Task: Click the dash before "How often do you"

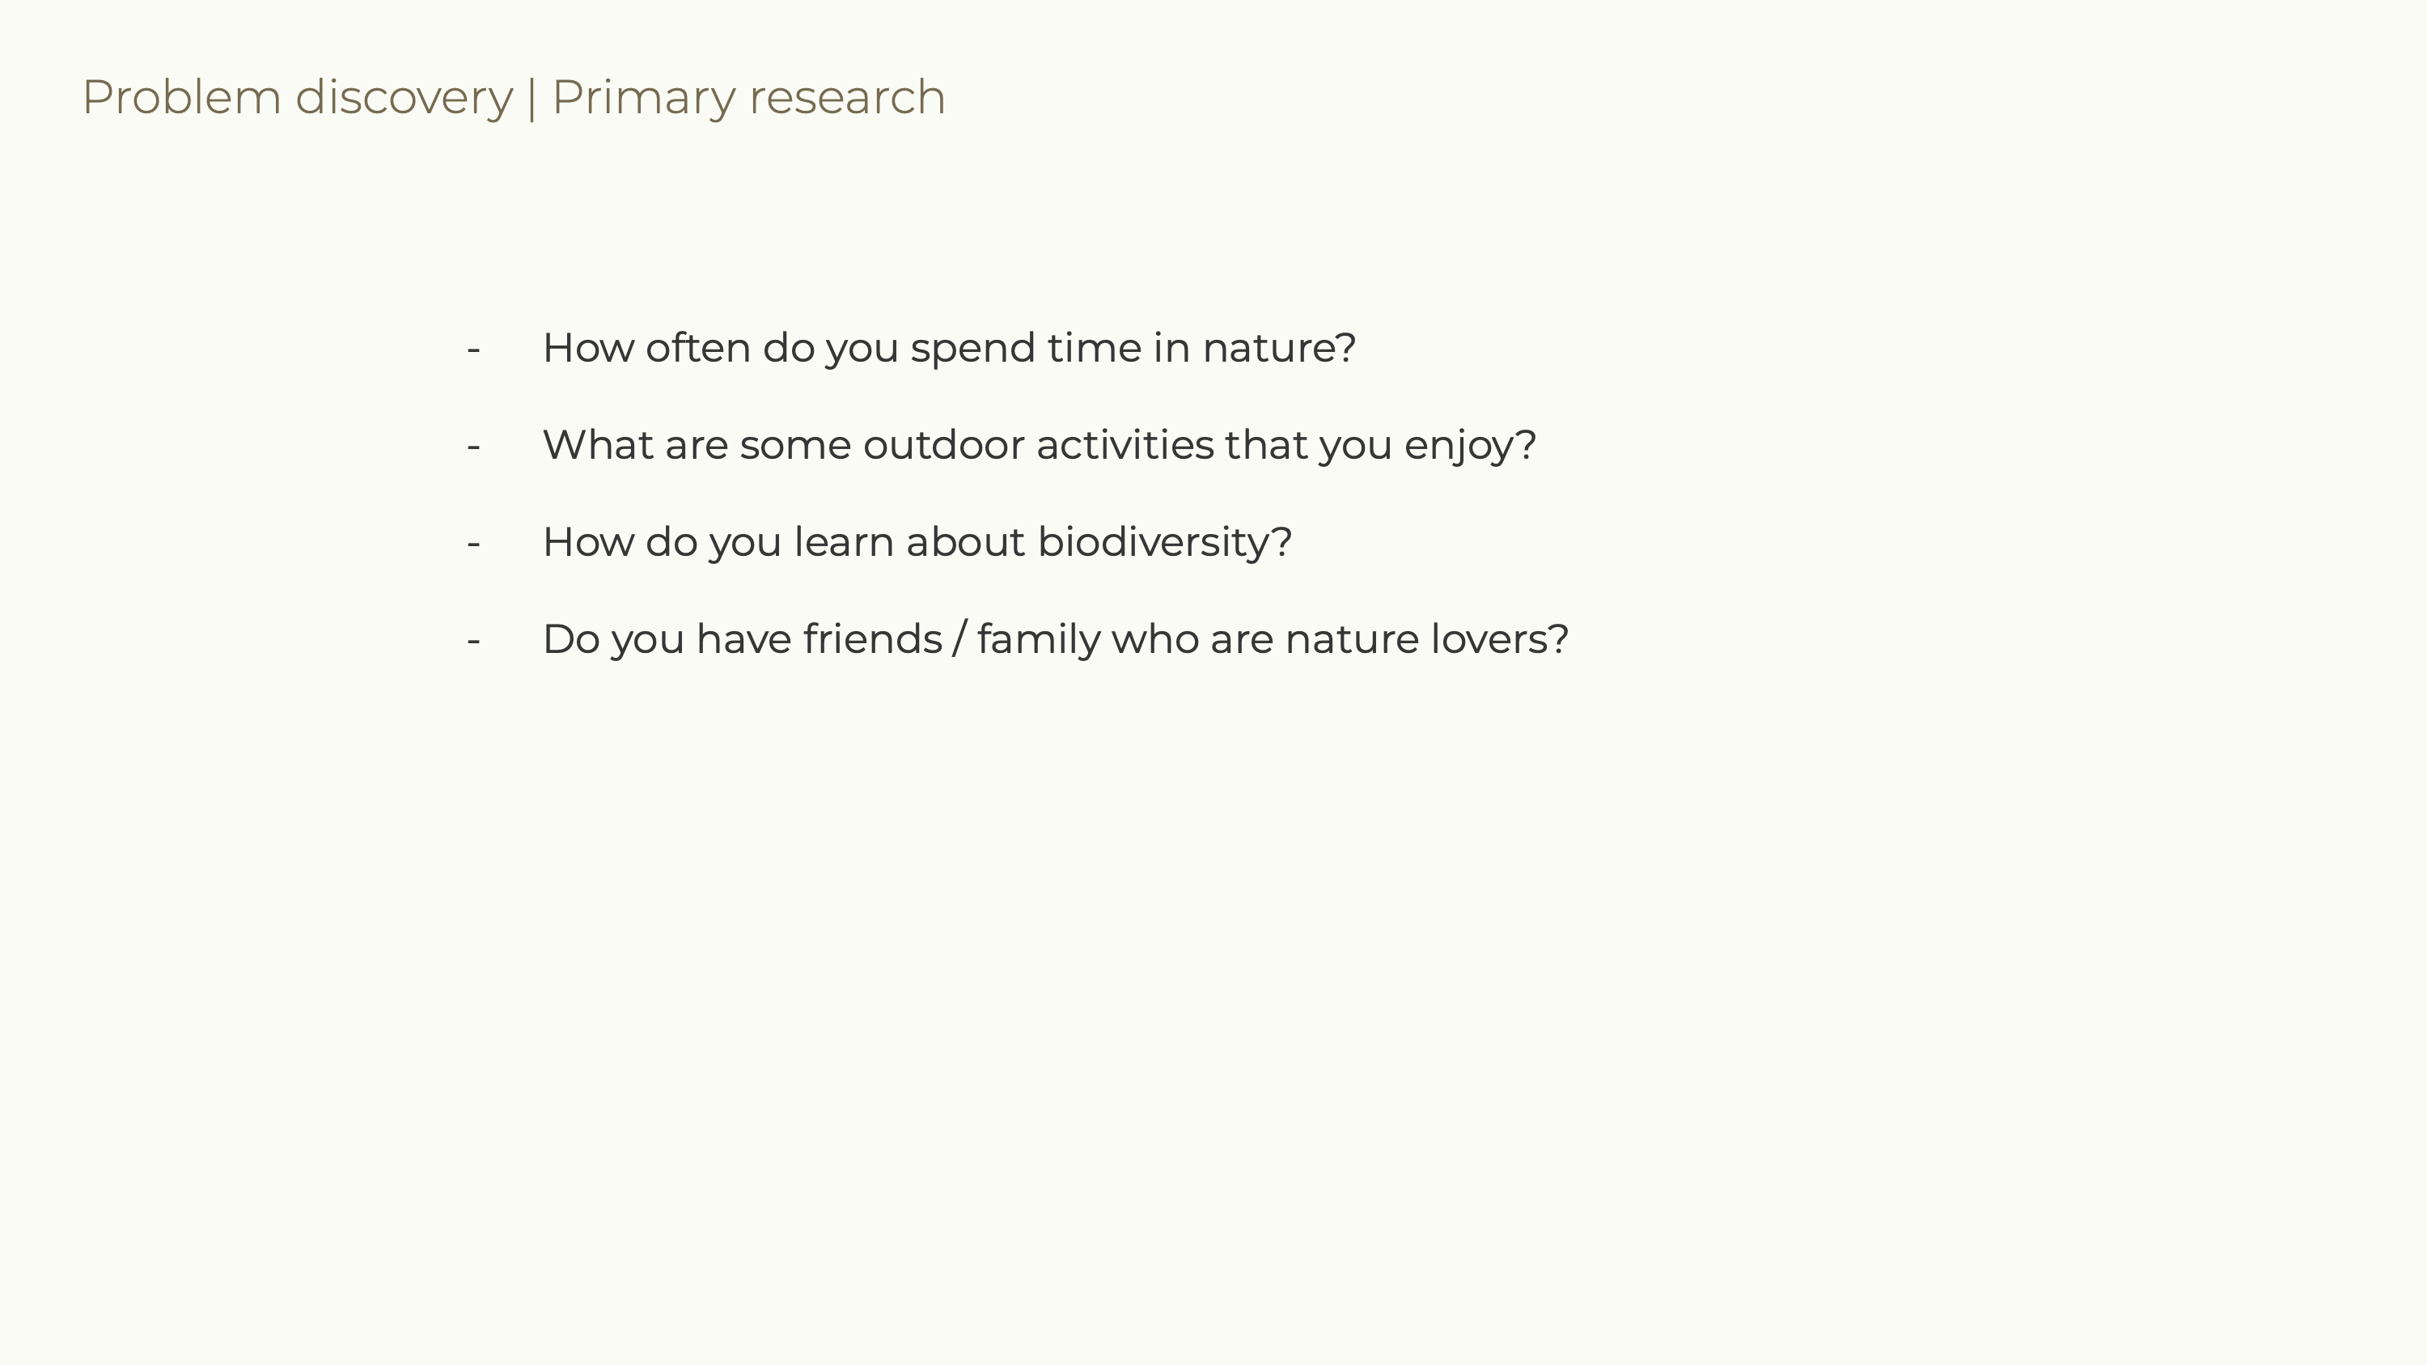Action: click(474, 350)
